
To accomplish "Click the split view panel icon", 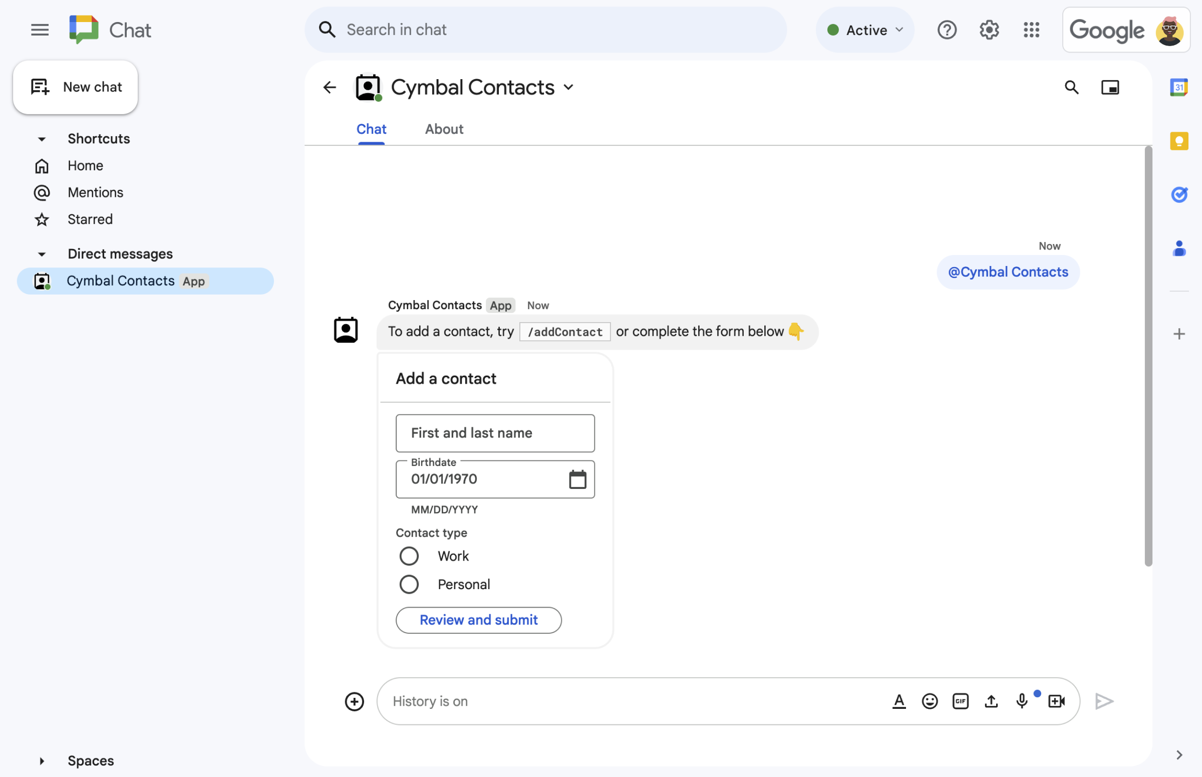I will pos(1110,87).
